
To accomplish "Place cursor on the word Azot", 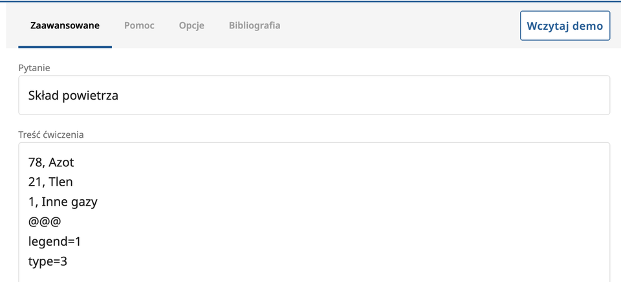I will click(x=61, y=162).
